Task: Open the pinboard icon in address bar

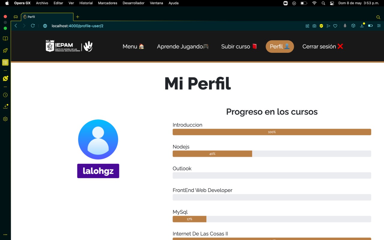Action: click(x=307, y=26)
